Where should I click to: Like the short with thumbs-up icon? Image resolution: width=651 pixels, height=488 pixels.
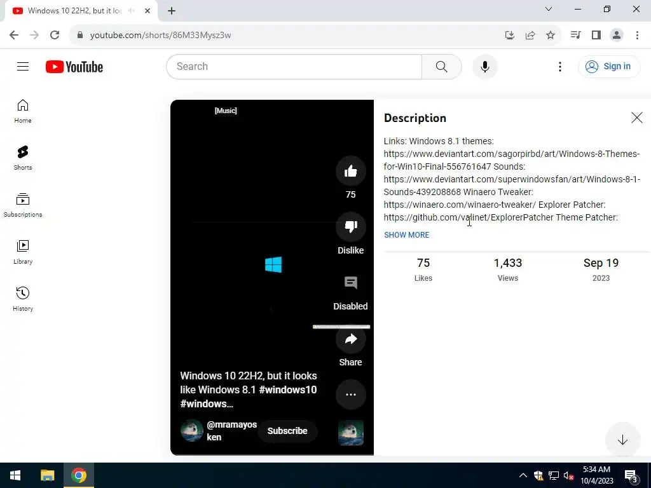tap(350, 171)
